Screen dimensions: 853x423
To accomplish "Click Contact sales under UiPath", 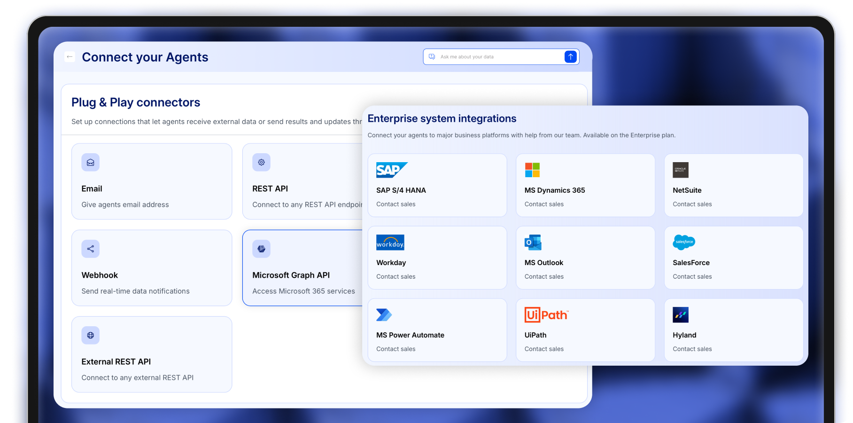I will click(544, 349).
